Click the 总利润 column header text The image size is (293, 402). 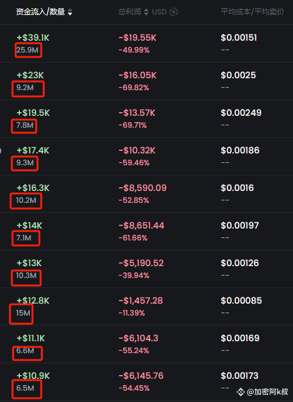pos(129,12)
